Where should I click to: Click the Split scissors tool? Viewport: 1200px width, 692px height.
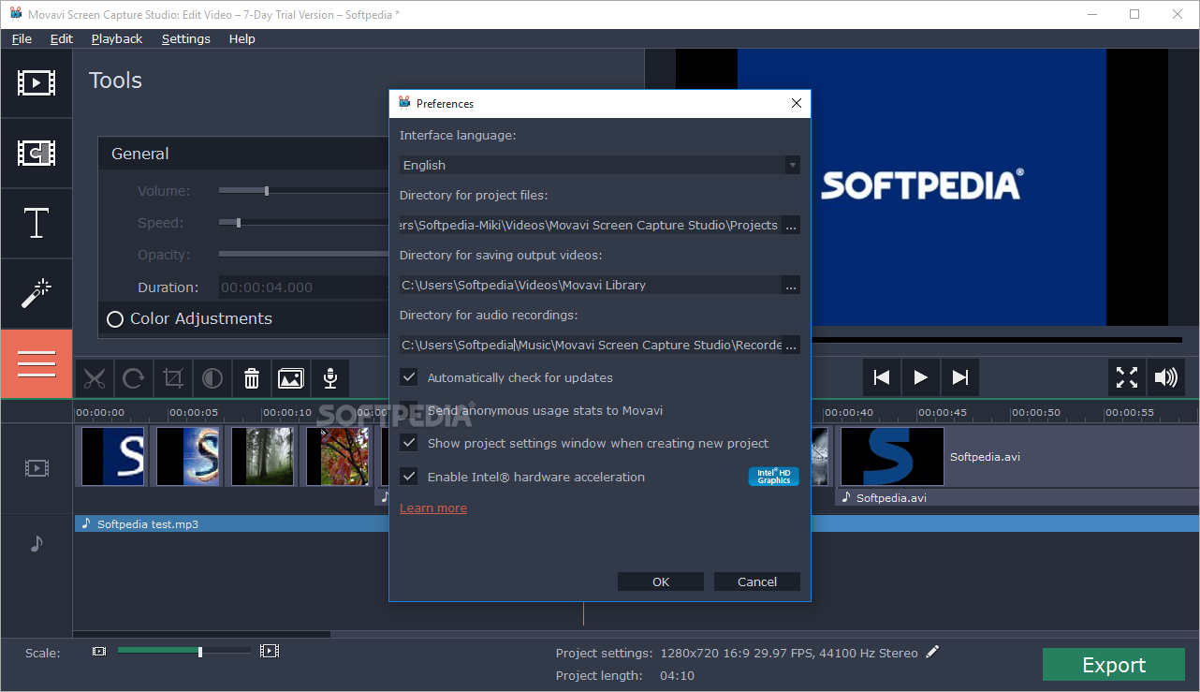pyautogui.click(x=94, y=378)
